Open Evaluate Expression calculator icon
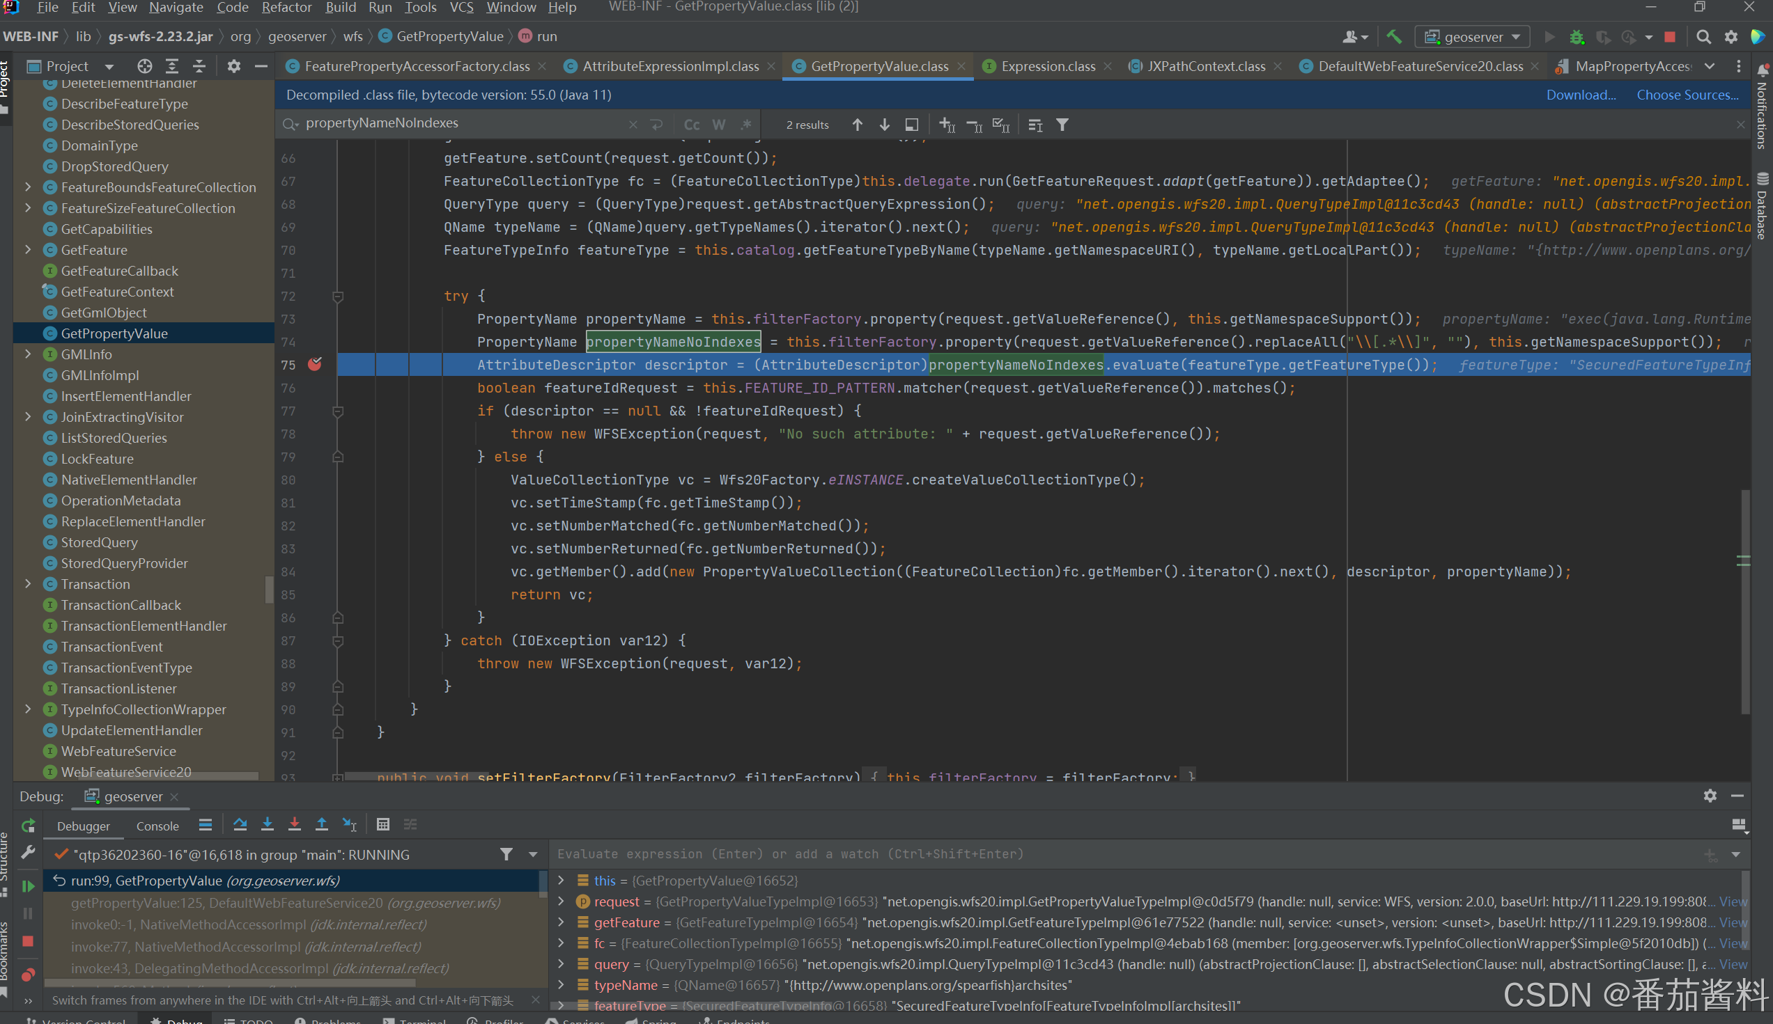The width and height of the screenshot is (1773, 1024). pyautogui.click(x=382, y=824)
